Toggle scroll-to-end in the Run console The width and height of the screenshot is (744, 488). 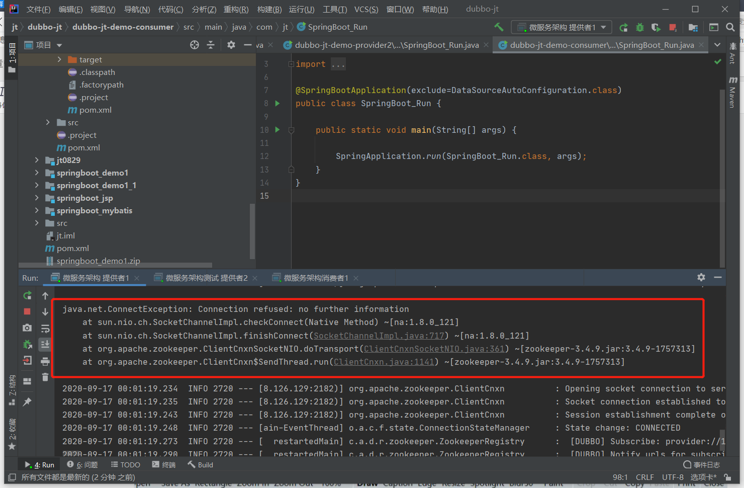click(x=45, y=345)
